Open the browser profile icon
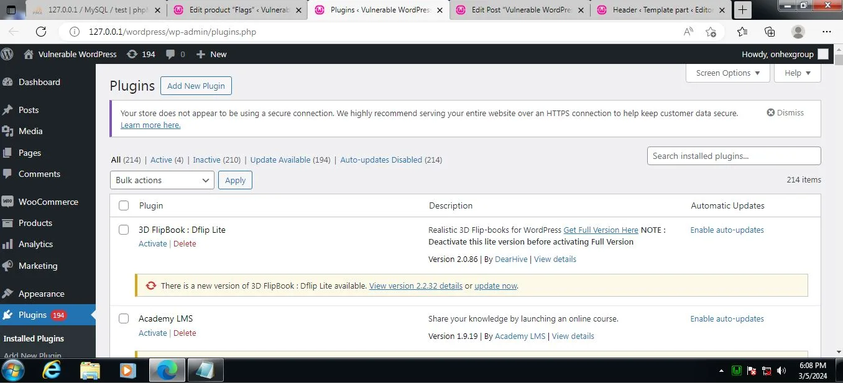843x383 pixels. coord(798,32)
